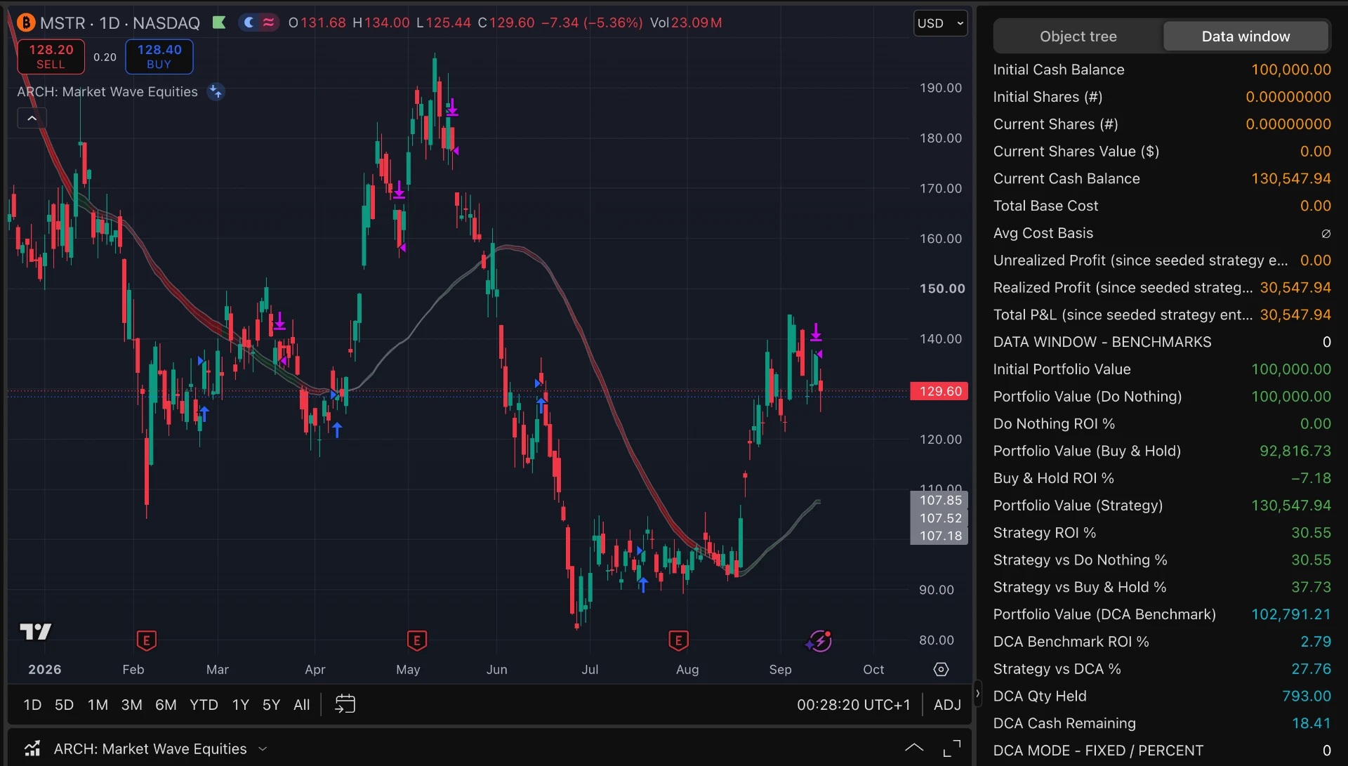
Task: Click the Buy & Hold ROI % value -7.18
Action: [x=1311, y=478]
